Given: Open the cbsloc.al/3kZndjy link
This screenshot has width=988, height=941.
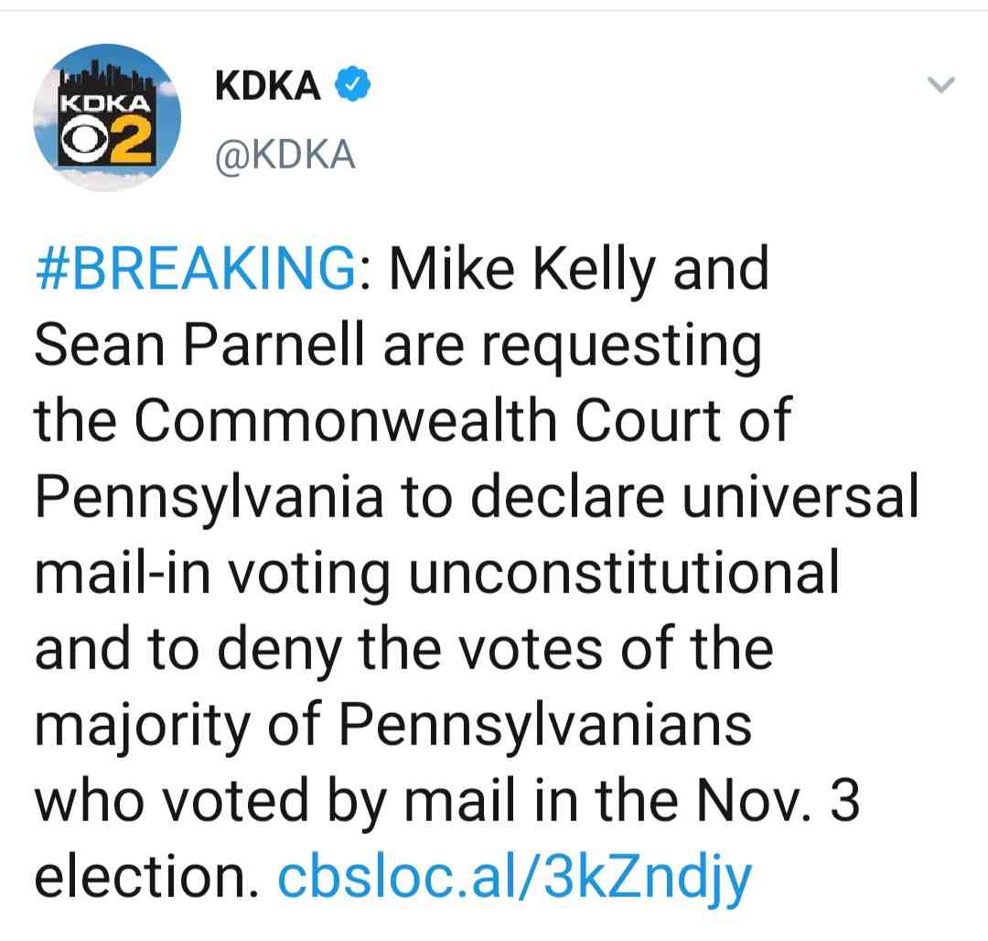Looking at the screenshot, I should click(513, 876).
